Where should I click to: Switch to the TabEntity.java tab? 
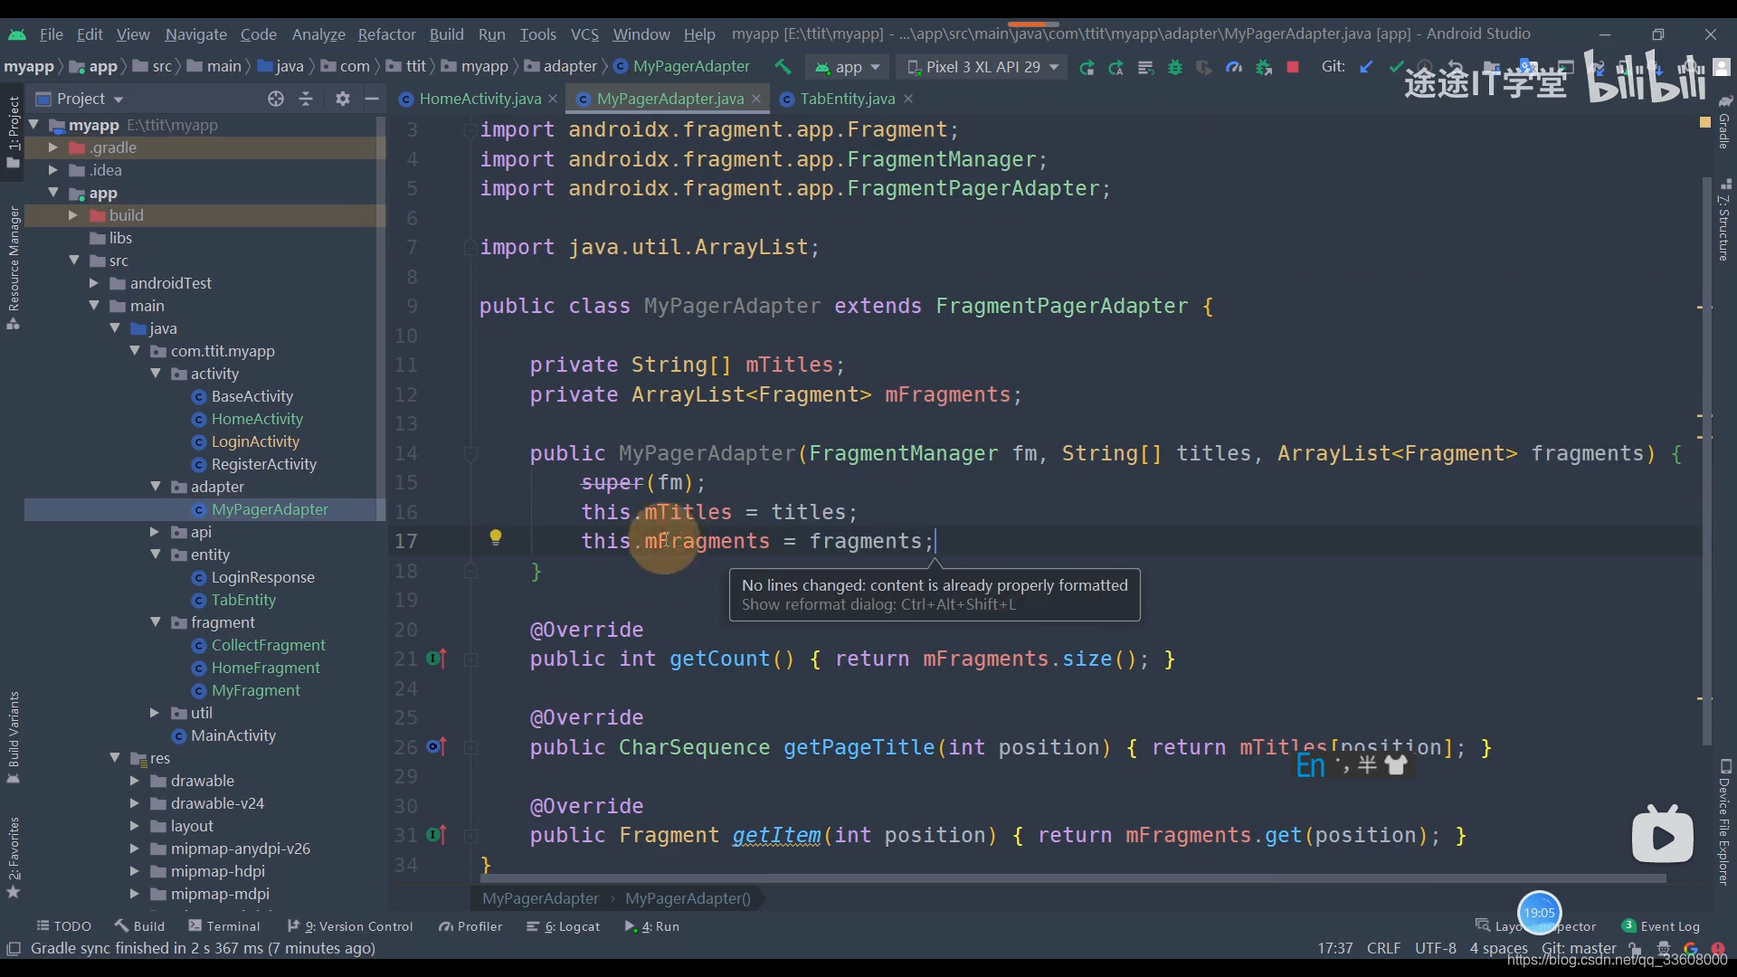pyautogui.click(x=848, y=99)
